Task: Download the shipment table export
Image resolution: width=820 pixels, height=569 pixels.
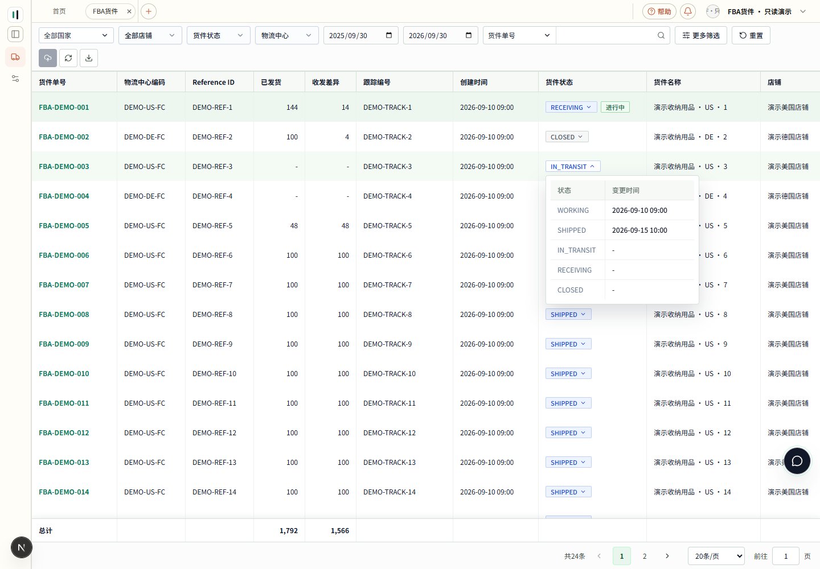Action: tap(89, 57)
